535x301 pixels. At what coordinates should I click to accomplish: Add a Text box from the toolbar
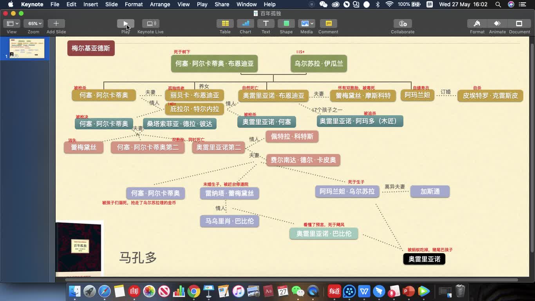(266, 24)
